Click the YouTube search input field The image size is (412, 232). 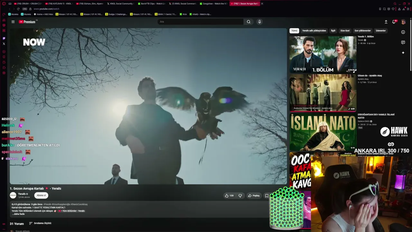[x=200, y=22]
